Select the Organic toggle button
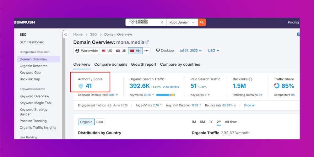314x157 pixels. [86, 122]
